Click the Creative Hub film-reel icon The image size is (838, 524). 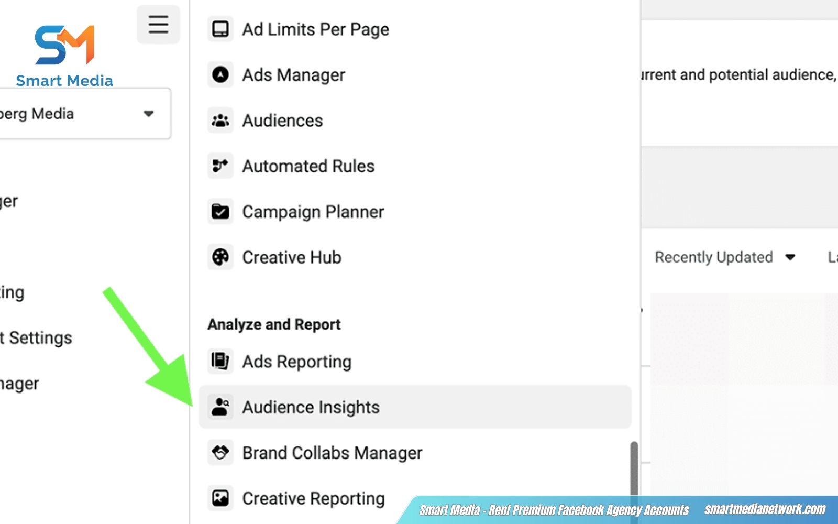[220, 257]
